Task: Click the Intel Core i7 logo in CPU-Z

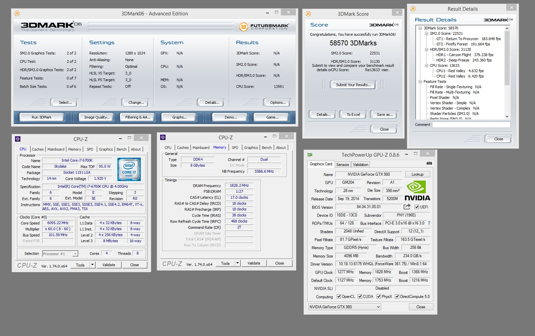Action: click(x=129, y=169)
